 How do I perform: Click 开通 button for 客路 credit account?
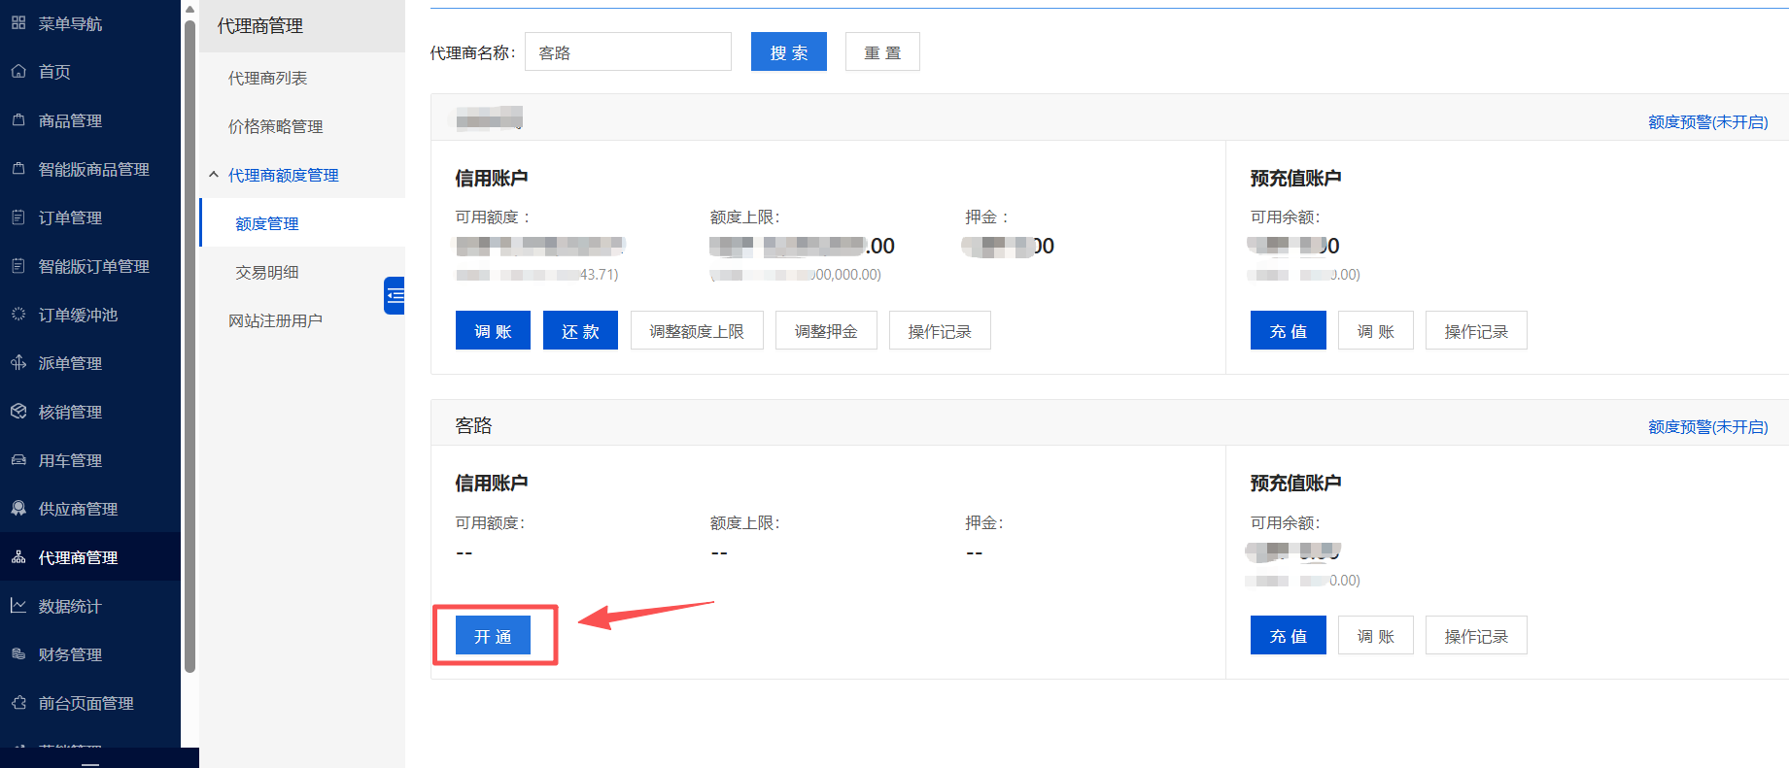(493, 636)
